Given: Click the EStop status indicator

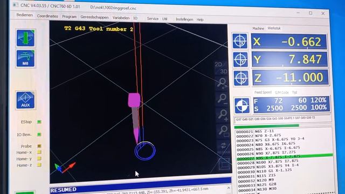Looking at the screenshot, I should [39, 122].
